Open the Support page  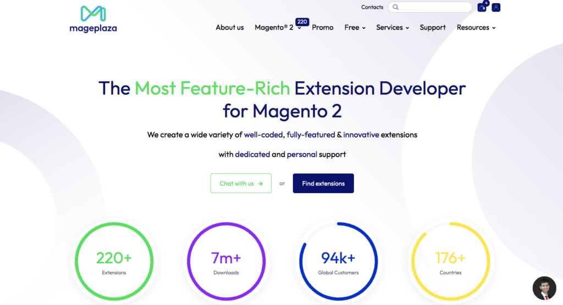[433, 27]
